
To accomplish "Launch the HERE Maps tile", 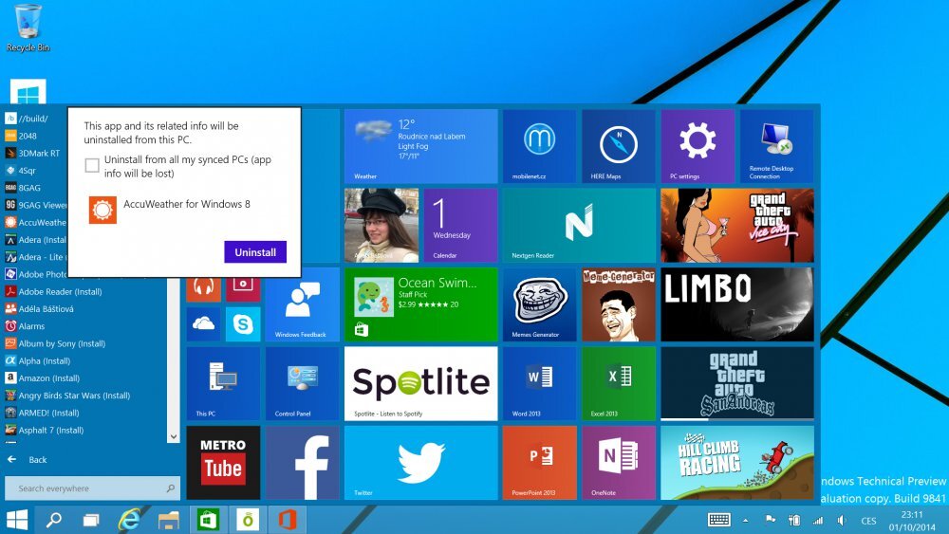I will click(619, 146).
